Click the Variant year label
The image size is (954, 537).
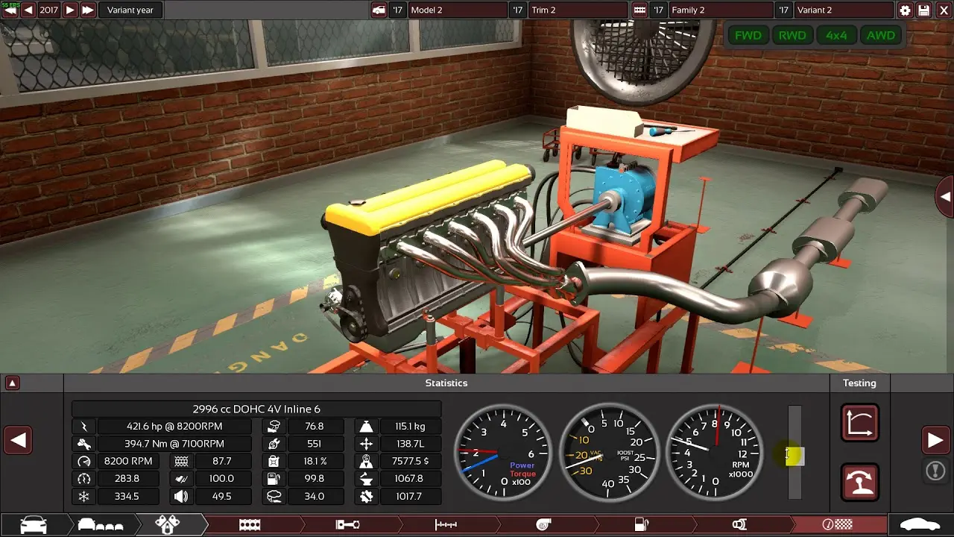click(x=130, y=10)
